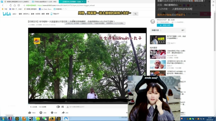Open the search magnifier in bilibili header
Image resolution: width=216 pixels, height=121 pixels.
point(136,14)
